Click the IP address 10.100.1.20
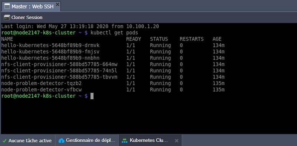The width and height of the screenshot is (297, 146). pos(143,26)
